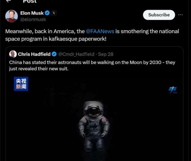This screenshot has width=191, height=161.
Task: Click the CMS logo in the image
Action: tap(172, 90)
